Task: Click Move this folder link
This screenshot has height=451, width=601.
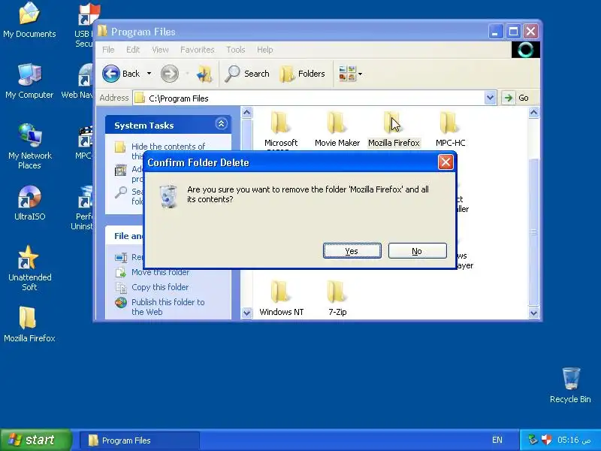Action: click(x=160, y=272)
